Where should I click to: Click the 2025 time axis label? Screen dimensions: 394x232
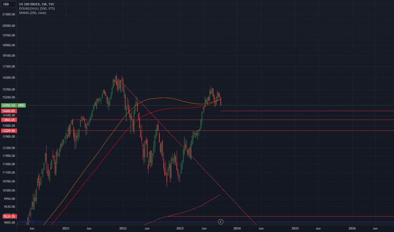tap(295, 229)
